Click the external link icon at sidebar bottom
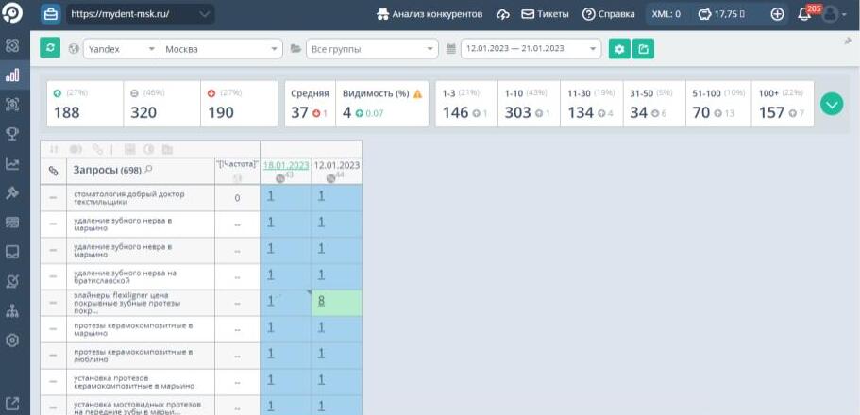 point(12,404)
